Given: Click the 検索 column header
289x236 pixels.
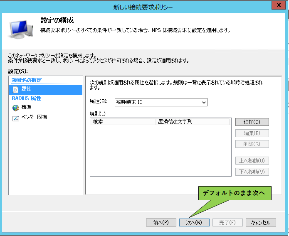Looking at the screenshot, I should click(124, 122).
